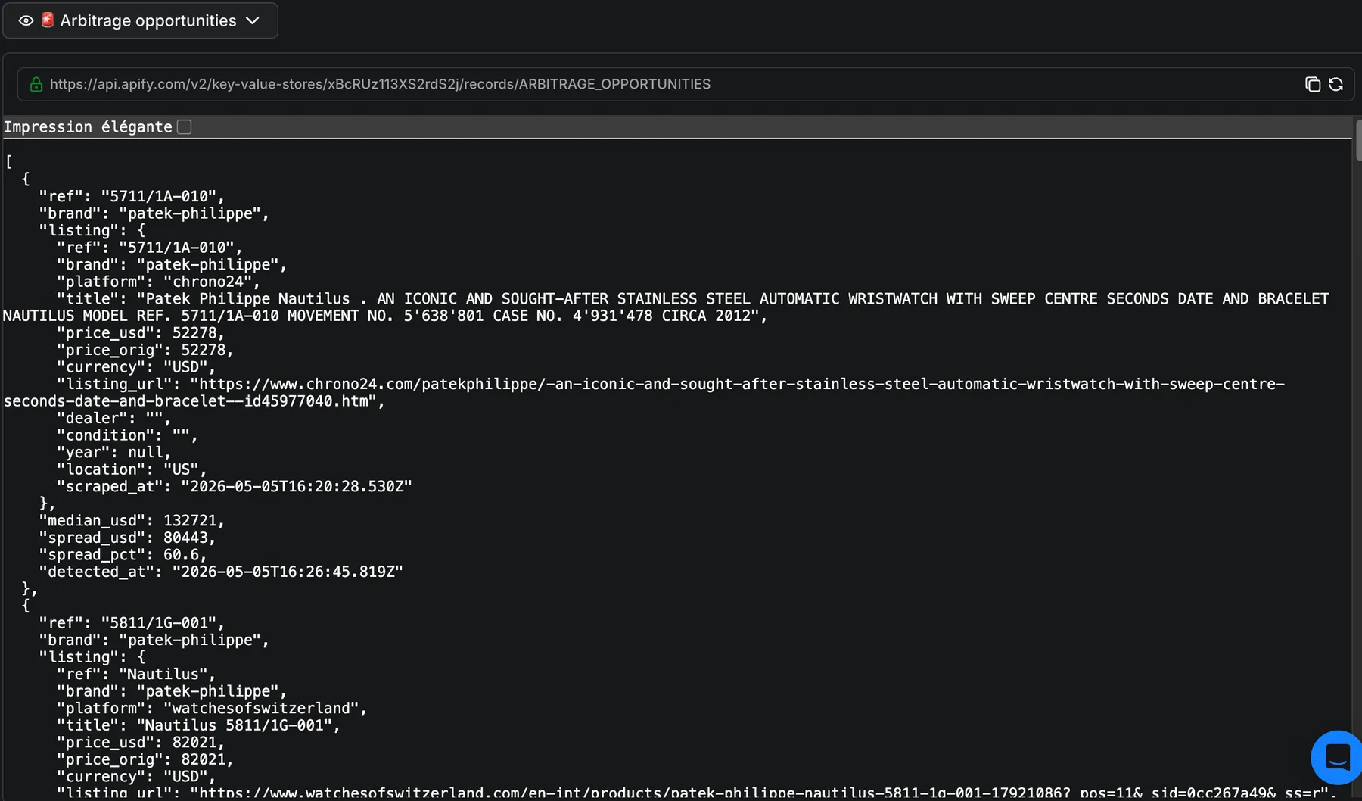Click the vertical scrollbar thumb of the JSON viewer
Screen dimensions: 1362x801
pos(1358,140)
